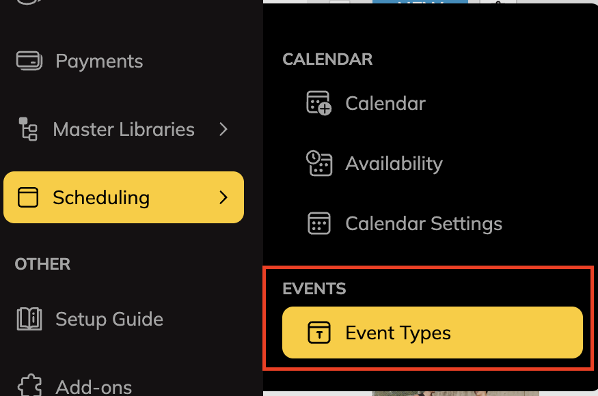Open the Calendar add-event icon
The width and height of the screenshot is (598, 396).
319,103
